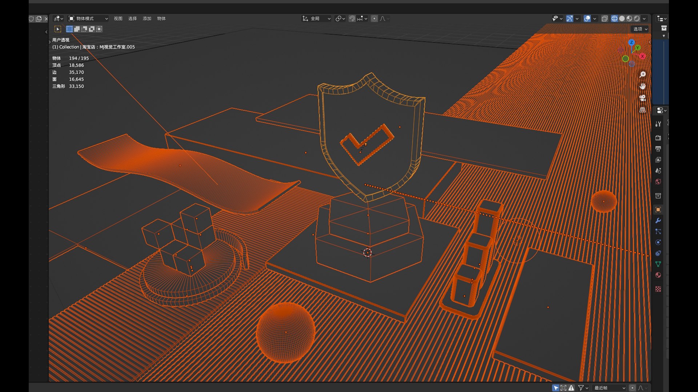Open the editor type selector in viewport header
This screenshot has height=392, width=698.
(x=58, y=19)
